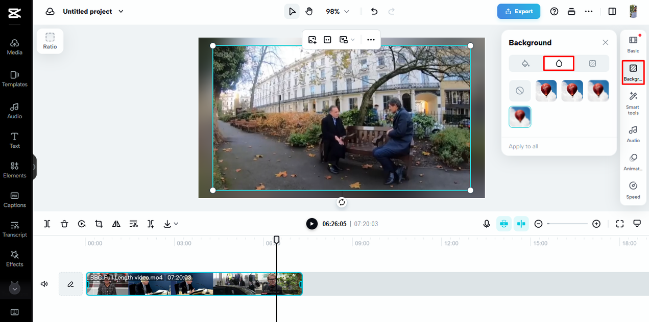Select the first balloon blur thumbnail

click(546, 91)
